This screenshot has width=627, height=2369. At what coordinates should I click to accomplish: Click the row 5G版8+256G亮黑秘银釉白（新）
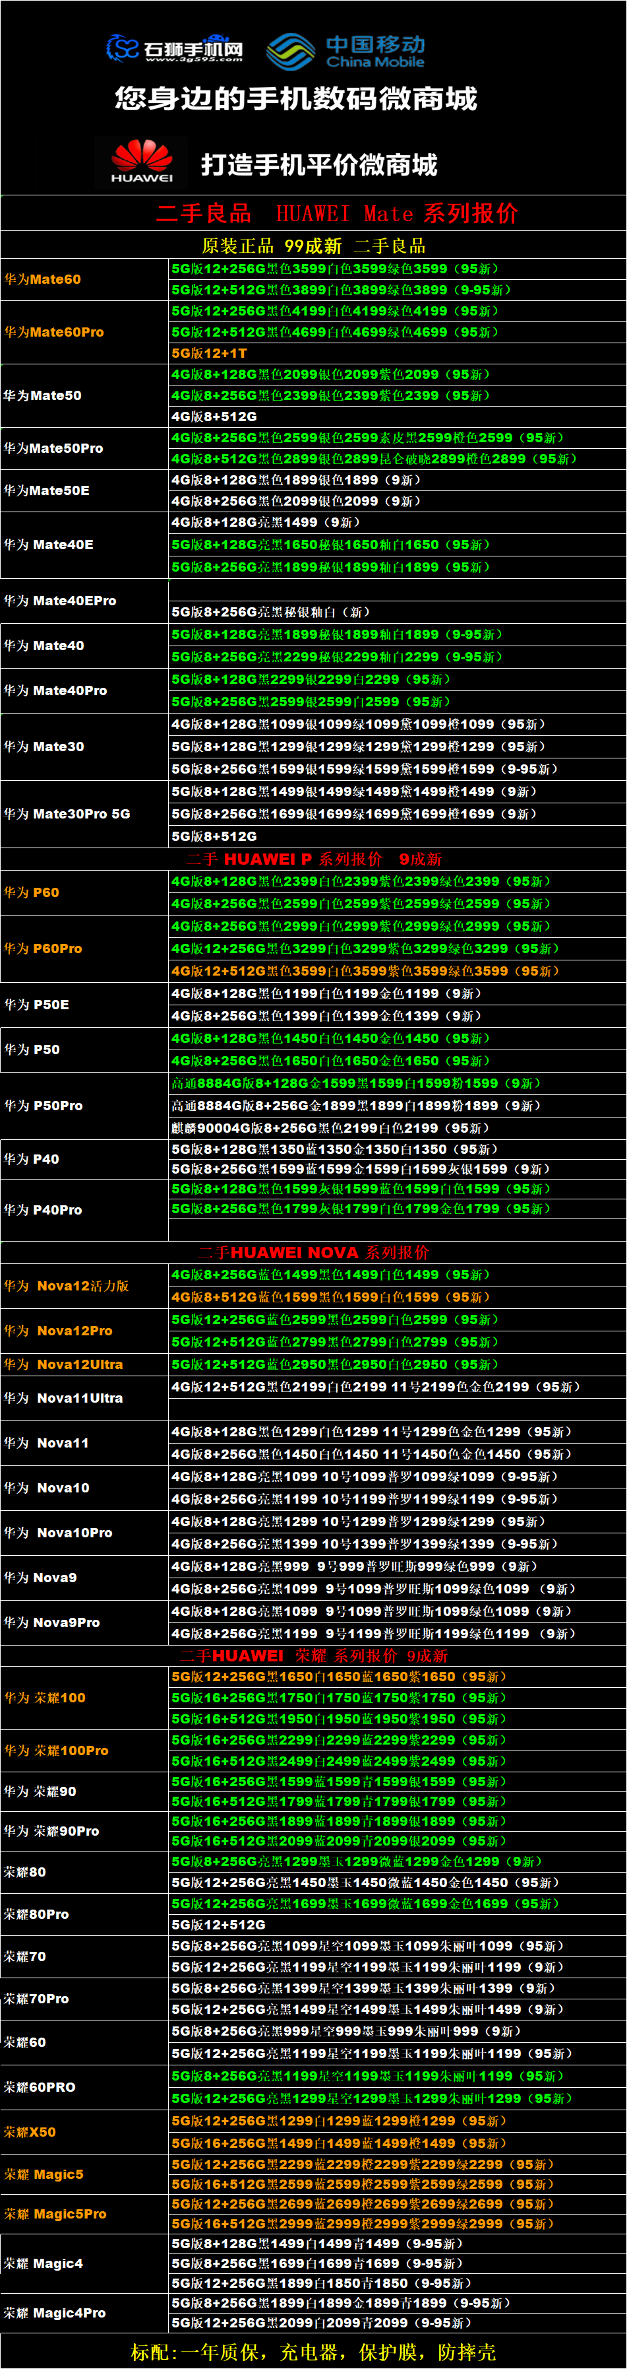click(397, 612)
